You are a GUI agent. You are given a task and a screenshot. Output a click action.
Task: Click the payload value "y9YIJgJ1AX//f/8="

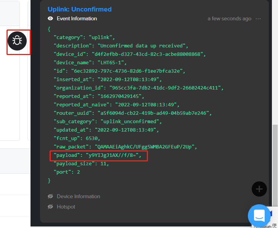pos(112,155)
